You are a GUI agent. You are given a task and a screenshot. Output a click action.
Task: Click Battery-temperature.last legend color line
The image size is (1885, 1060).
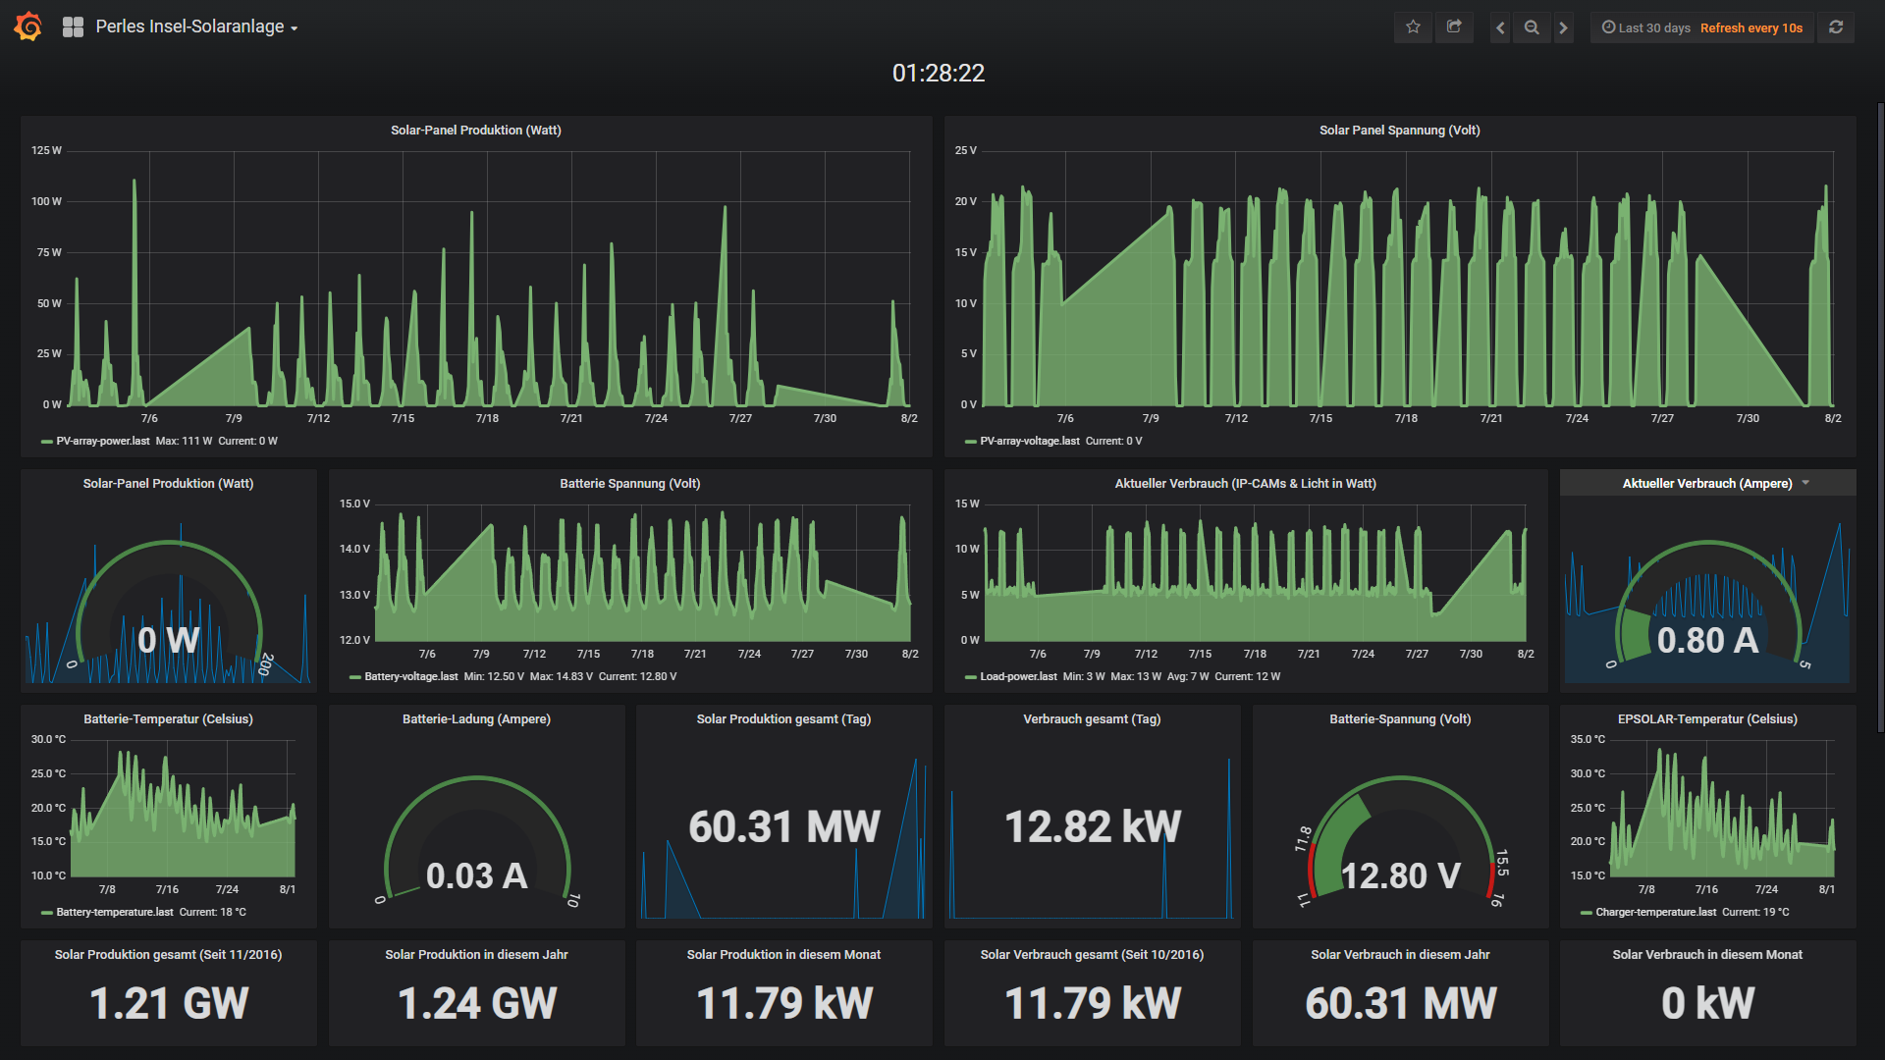(46, 913)
